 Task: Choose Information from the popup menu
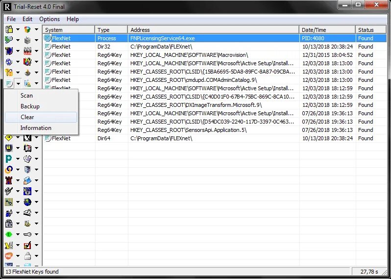point(41,128)
